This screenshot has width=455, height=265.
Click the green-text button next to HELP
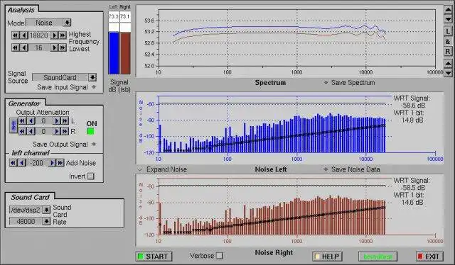point(378,256)
